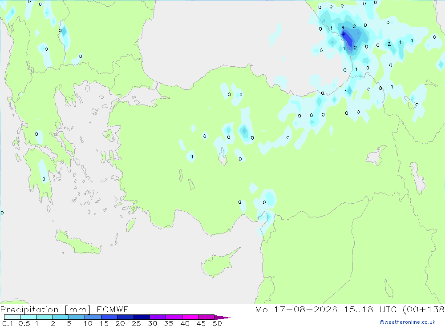Click the "10" legend scale label

tap(88, 323)
